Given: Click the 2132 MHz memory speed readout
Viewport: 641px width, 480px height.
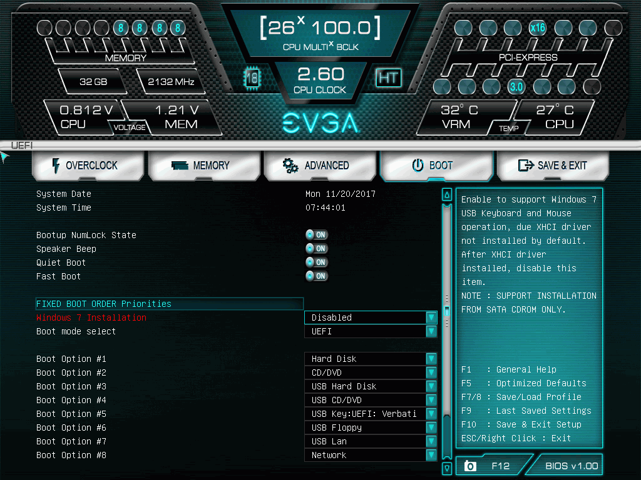Looking at the screenshot, I should click(x=171, y=82).
